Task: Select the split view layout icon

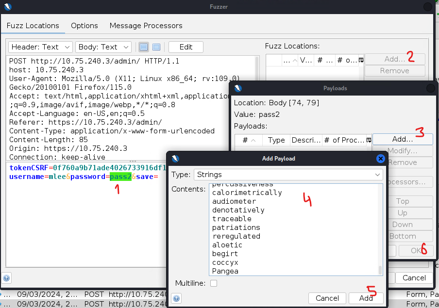Action: tap(144, 47)
